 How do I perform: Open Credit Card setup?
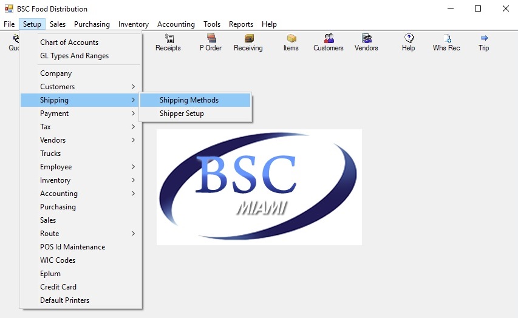pos(81,287)
